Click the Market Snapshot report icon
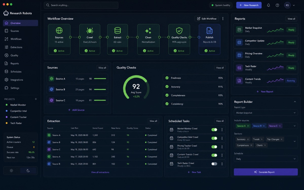304x190 pixels. point(239,30)
